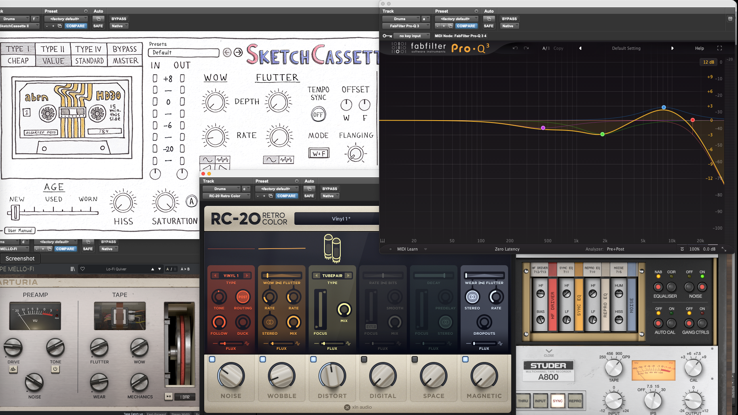The width and height of the screenshot is (738, 415).
Task: Click the Mello-Fi Drive boost icon button
Action: tap(13, 369)
